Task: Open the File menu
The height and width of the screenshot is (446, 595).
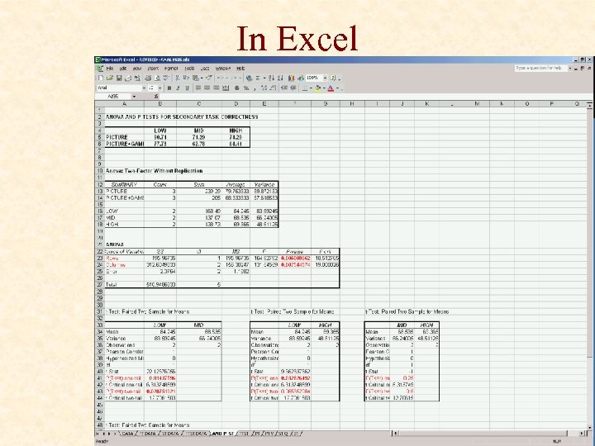Action: [x=110, y=69]
